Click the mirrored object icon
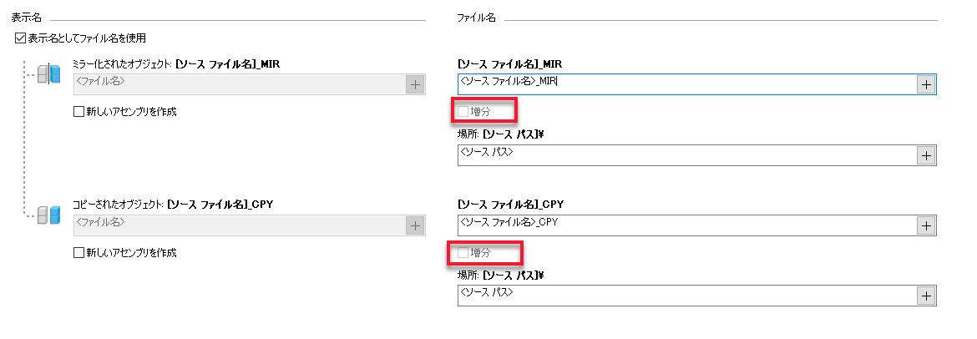977x339 pixels. click(x=50, y=75)
